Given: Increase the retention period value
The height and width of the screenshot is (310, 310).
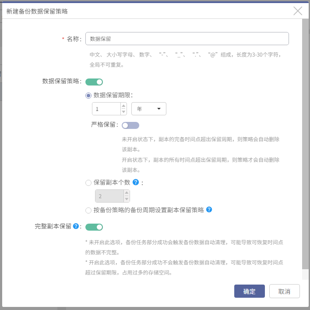Looking at the screenshot, I should point(123,106).
